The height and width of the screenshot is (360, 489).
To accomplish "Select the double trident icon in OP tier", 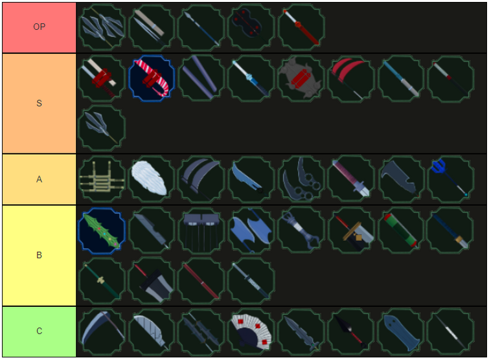I will coord(102,27).
